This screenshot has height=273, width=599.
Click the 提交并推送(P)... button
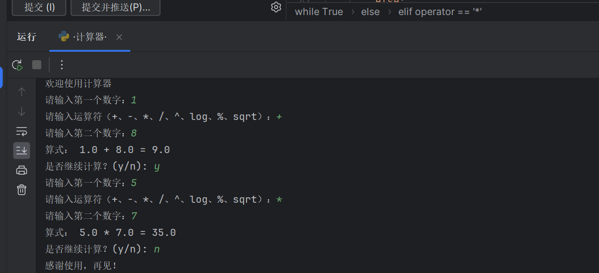coord(116,8)
